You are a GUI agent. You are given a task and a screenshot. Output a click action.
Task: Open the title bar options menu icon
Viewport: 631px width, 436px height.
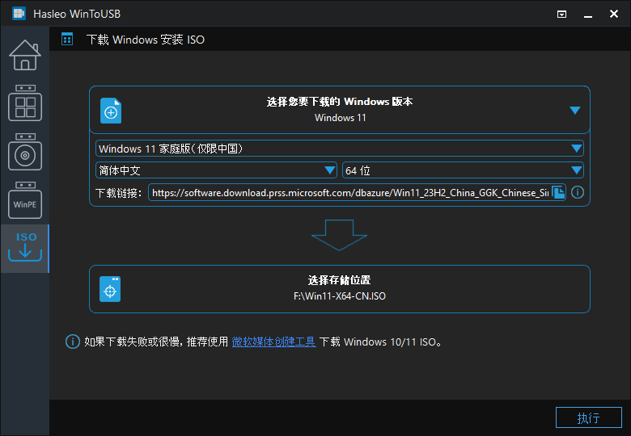(561, 15)
